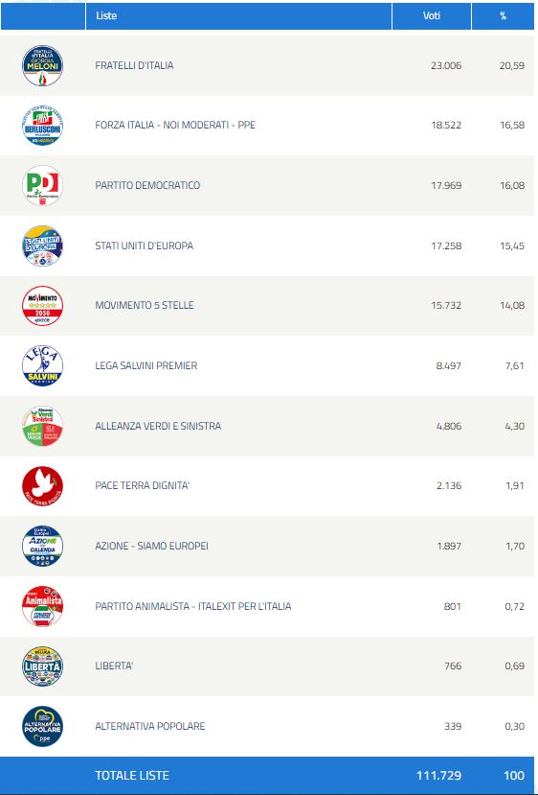Click the Pace Terra Dignità dove logo
This screenshot has width=538, height=795.
coord(42,485)
